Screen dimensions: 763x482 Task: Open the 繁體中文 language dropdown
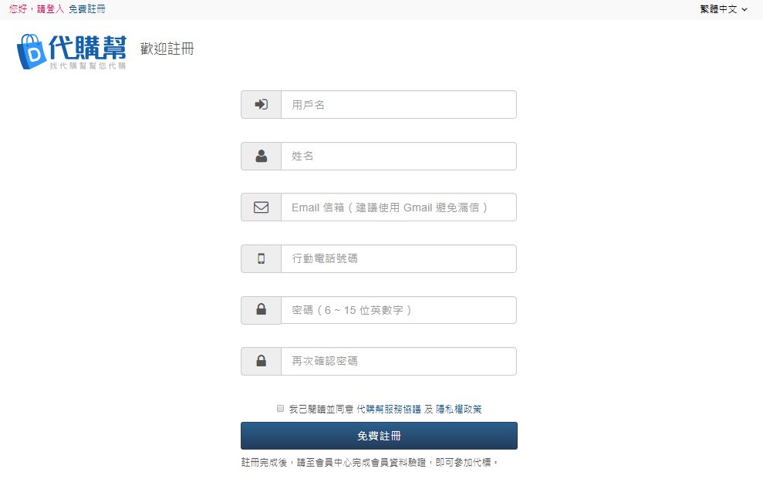(723, 9)
